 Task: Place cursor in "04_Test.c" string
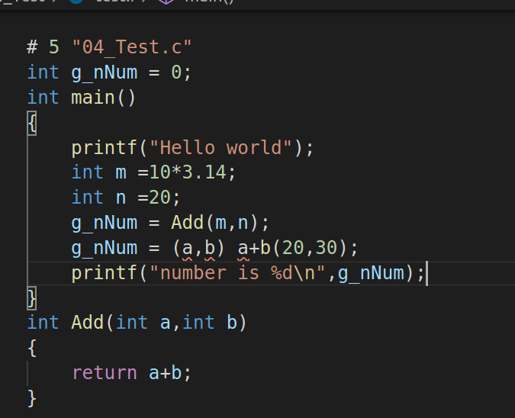[x=131, y=47]
